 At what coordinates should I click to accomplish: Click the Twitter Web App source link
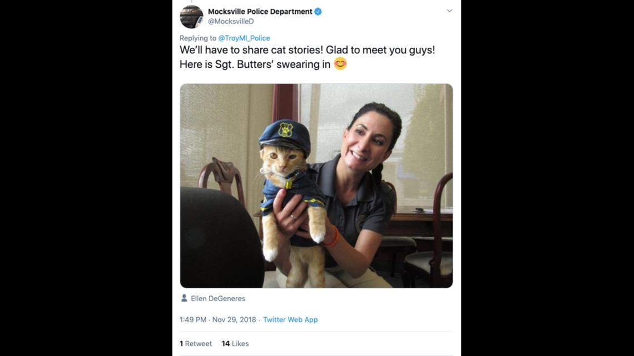coord(290,319)
